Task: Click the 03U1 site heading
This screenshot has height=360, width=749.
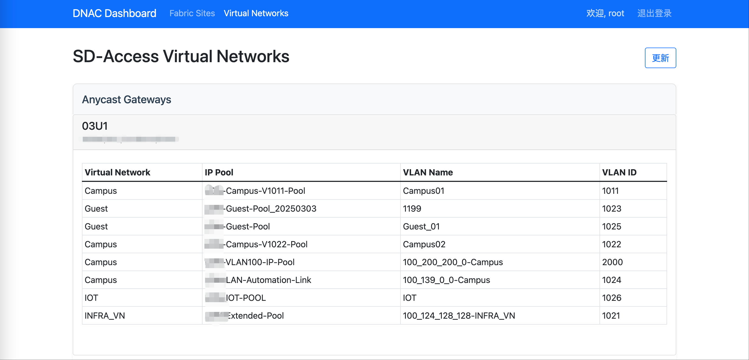Action: point(95,126)
